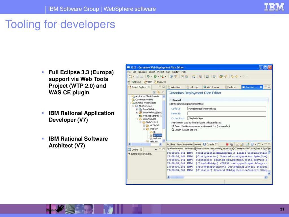Screen dimensions: 289x217
Task: Click the Open Perspective icon
Action: click(129, 82)
